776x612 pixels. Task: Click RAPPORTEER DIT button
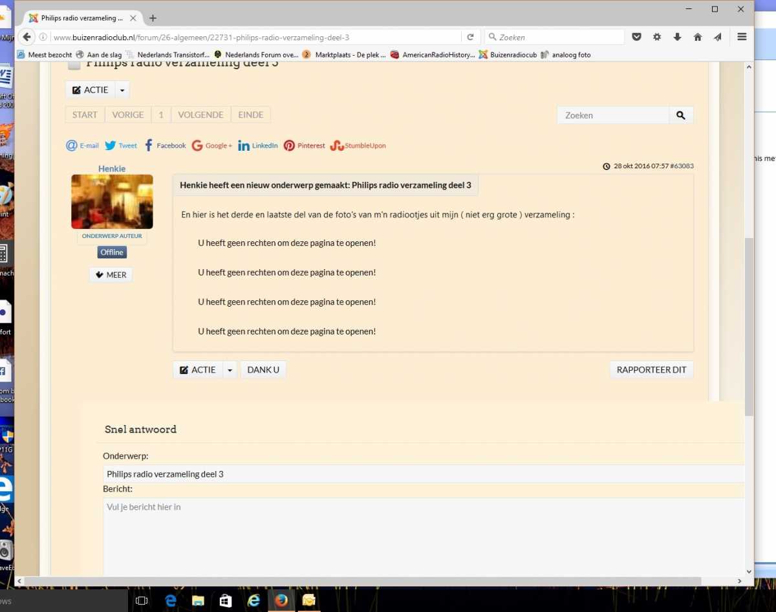click(651, 370)
